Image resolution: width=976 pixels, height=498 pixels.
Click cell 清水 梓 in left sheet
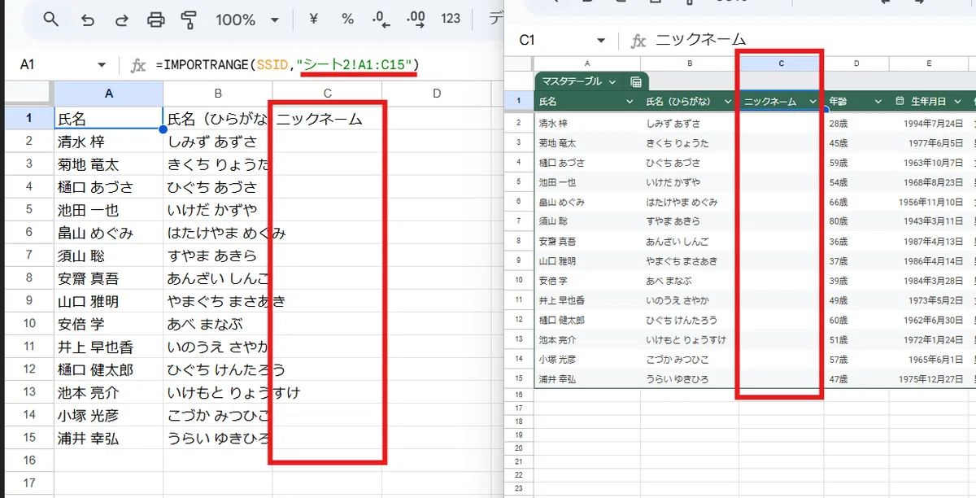point(109,142)
